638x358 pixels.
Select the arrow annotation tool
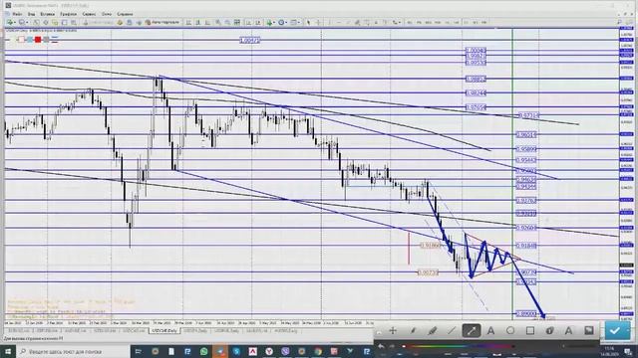click(x=472, y=331)
